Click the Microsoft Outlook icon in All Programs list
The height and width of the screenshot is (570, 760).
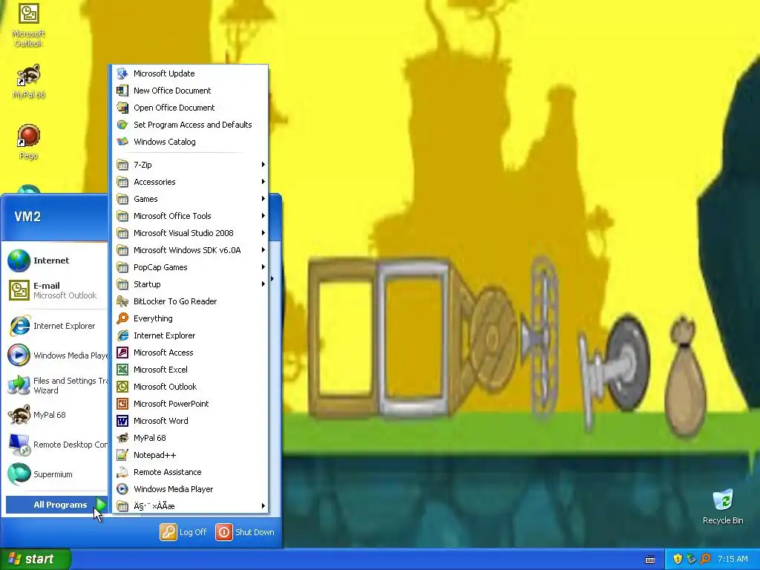[122, 386]
